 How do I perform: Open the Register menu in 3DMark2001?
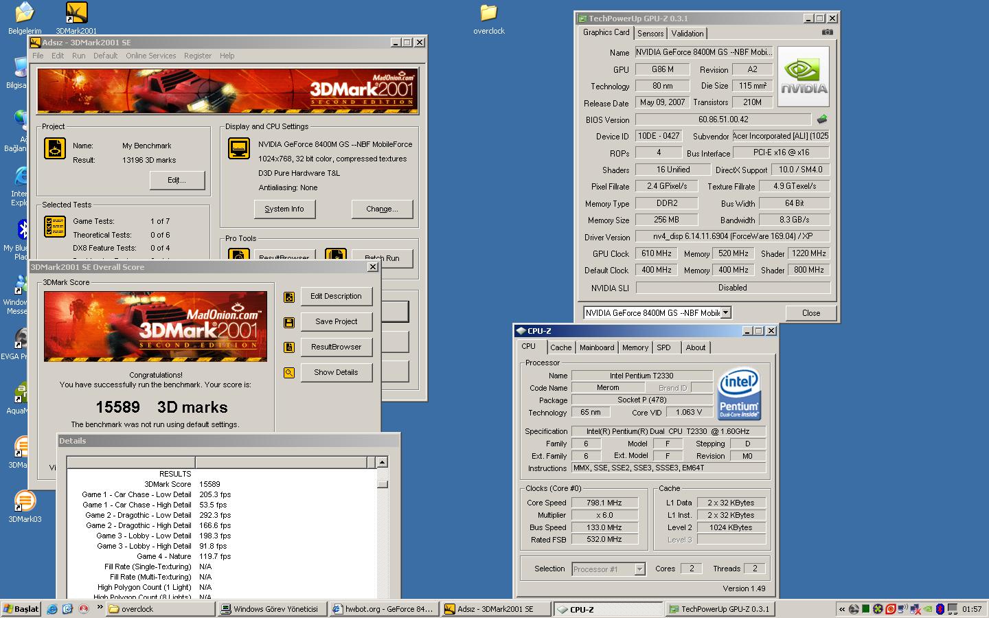point(198,56)
